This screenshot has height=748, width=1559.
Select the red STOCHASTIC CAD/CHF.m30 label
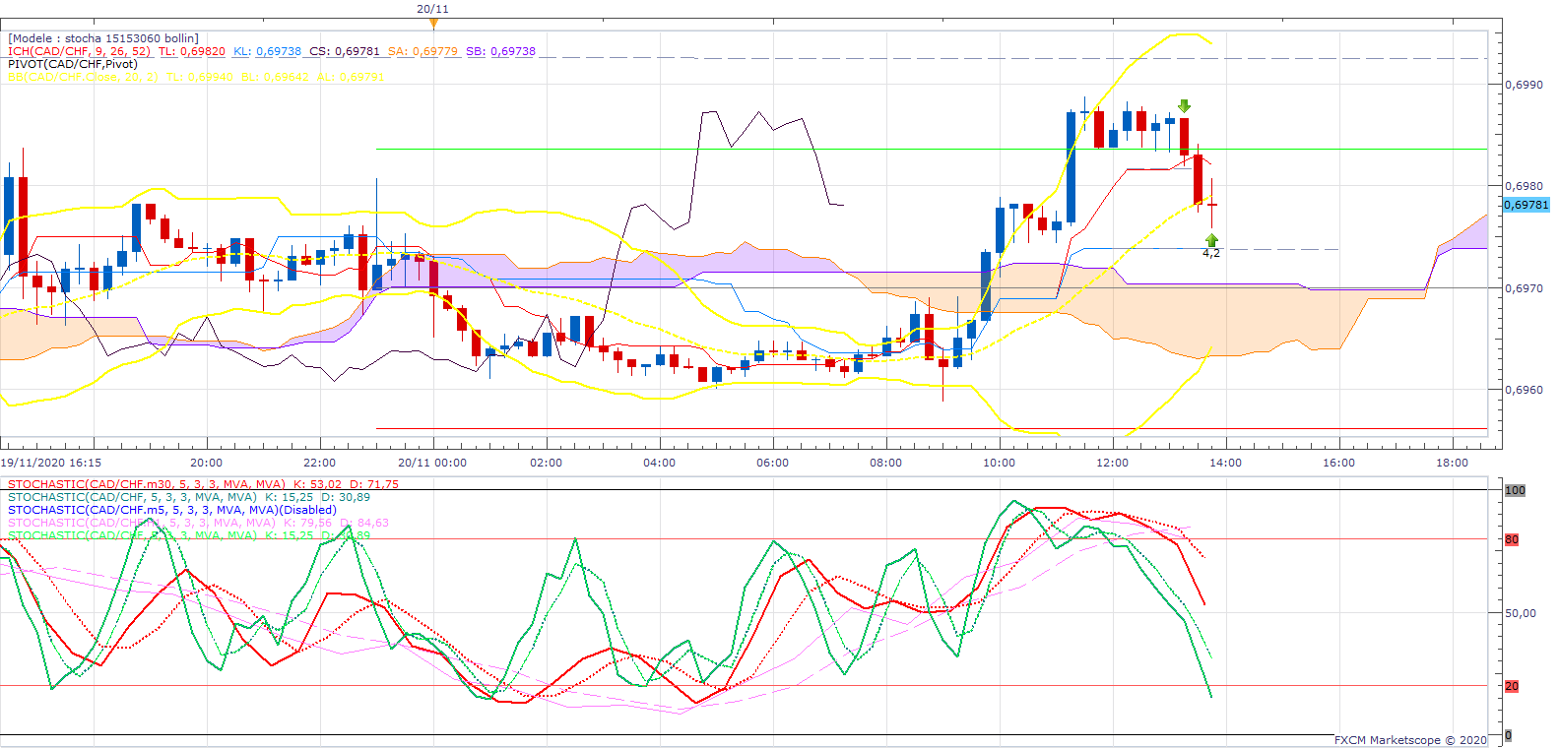click(146, 484)
